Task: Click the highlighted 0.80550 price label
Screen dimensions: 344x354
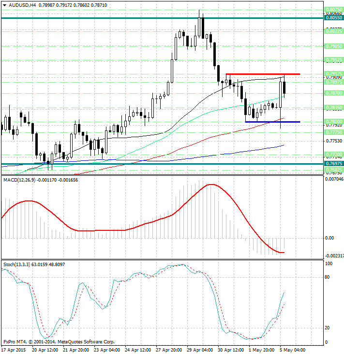Action: click(334, 18)
